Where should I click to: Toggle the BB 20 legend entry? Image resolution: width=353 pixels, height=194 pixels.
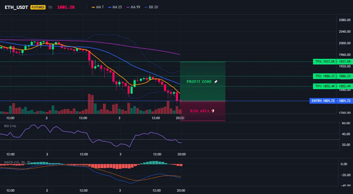tap(151, 7)
